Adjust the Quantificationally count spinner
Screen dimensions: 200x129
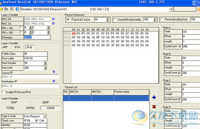coord(155,19)
